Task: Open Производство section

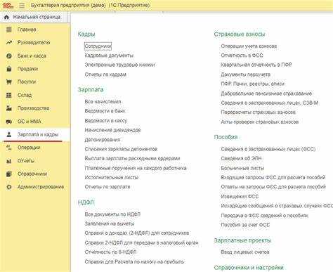Action: 33,108
